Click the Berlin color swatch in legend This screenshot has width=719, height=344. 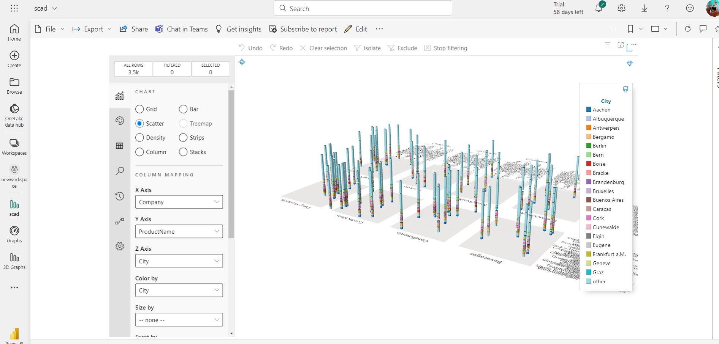pyautogui.click(x=589, y=146)
